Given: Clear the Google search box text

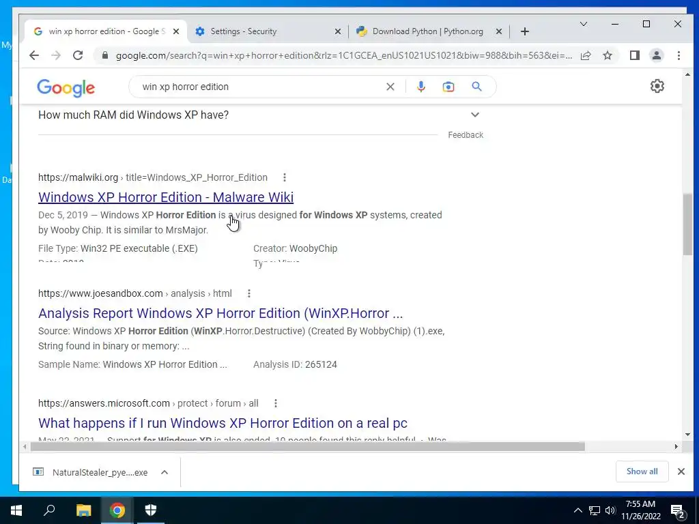Looking at the screenshot, I should pyautogui.click(x=390, y=87).
